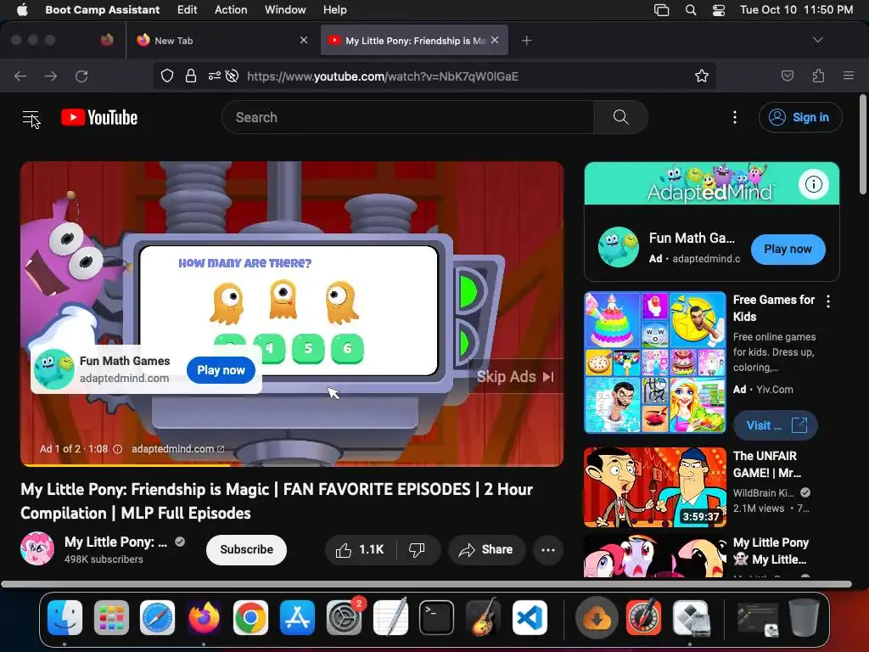Open a new tab with plus button
Image resolution: width=869 pixels, height=652 pixels.
526,41
